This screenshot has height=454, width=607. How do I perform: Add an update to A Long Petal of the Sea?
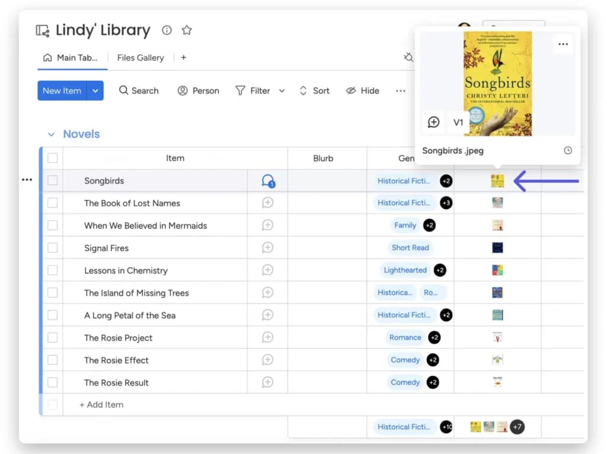[x=267, y=315]
